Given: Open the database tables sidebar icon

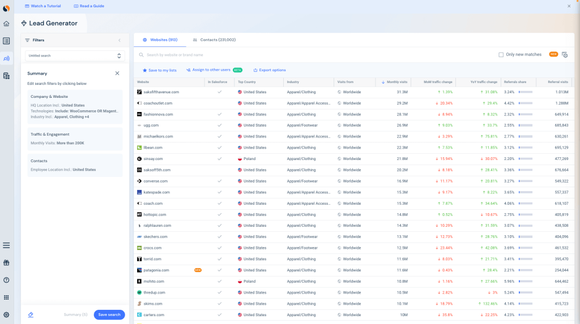Looking at the screenshot, I should pyautogui.click(x=6, y=76).
